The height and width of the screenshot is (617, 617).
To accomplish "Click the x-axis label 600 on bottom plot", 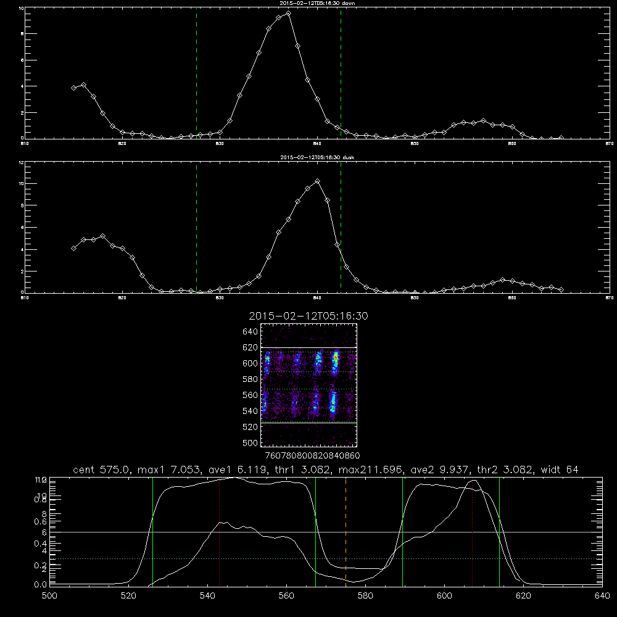I will click(x=444, y=596).
